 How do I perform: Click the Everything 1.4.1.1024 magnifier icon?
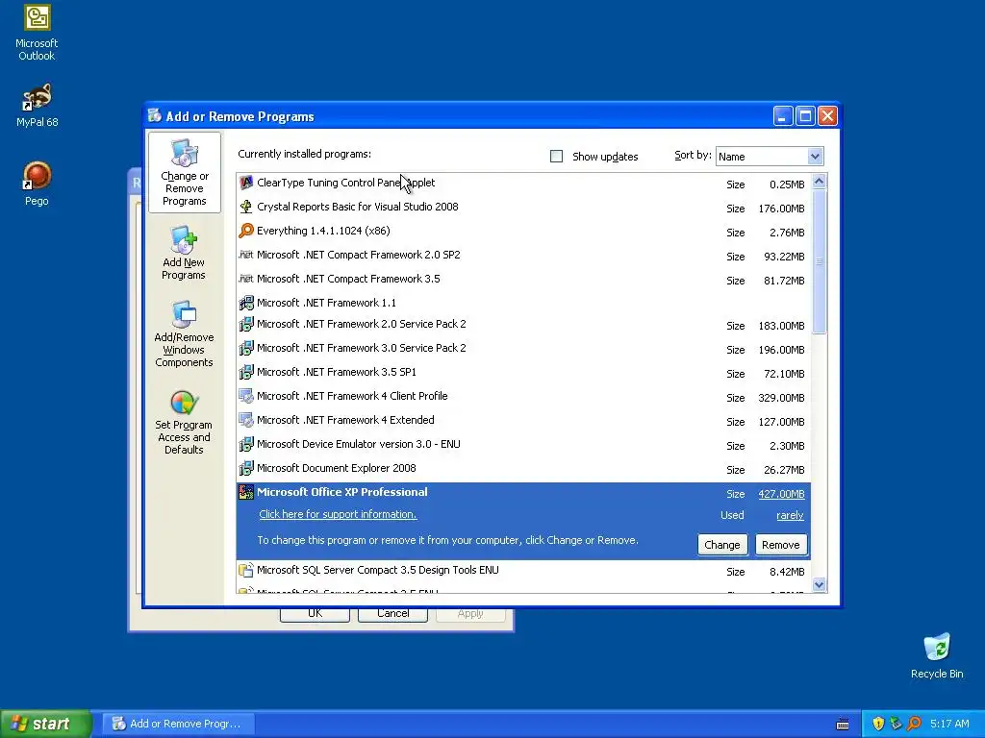pos(246,231)
